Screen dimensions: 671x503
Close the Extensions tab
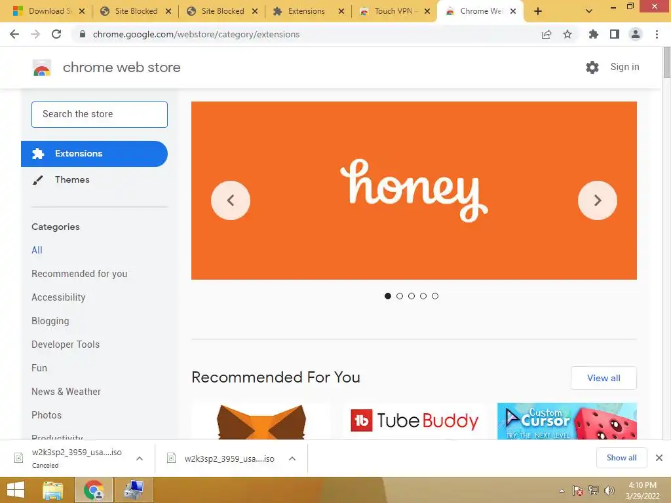pos(341,11)
